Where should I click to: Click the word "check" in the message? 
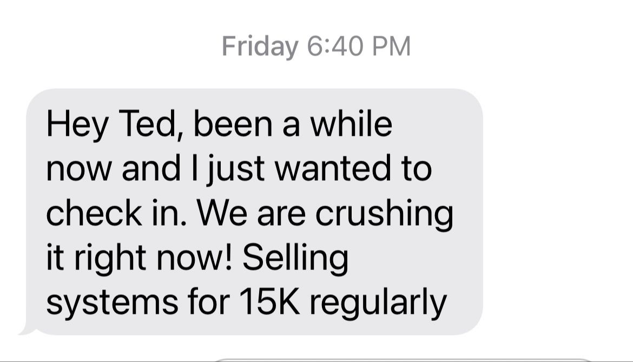pos(93,214)
